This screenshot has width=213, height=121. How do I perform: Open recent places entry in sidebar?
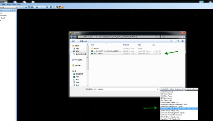80,54
